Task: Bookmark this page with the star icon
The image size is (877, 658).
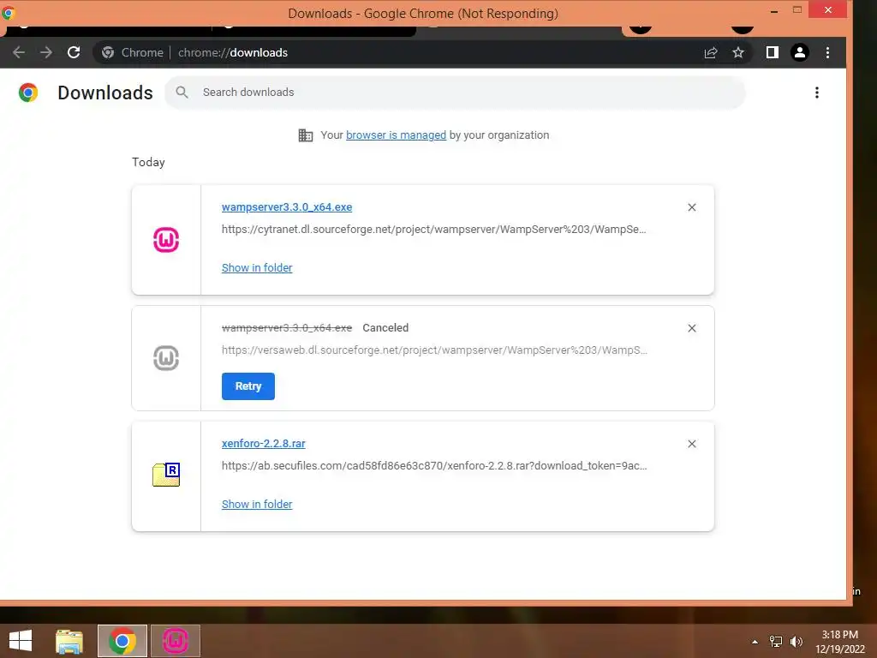Action: coord(738,52)
